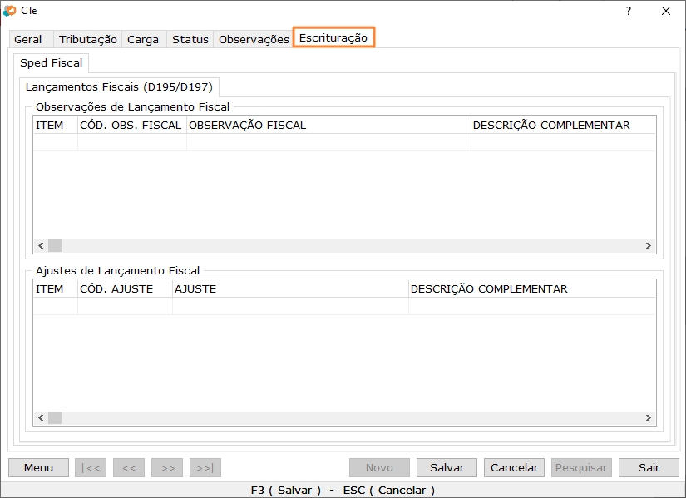Open the Geral tab
The image size is (686, 498).
(28, 39)
